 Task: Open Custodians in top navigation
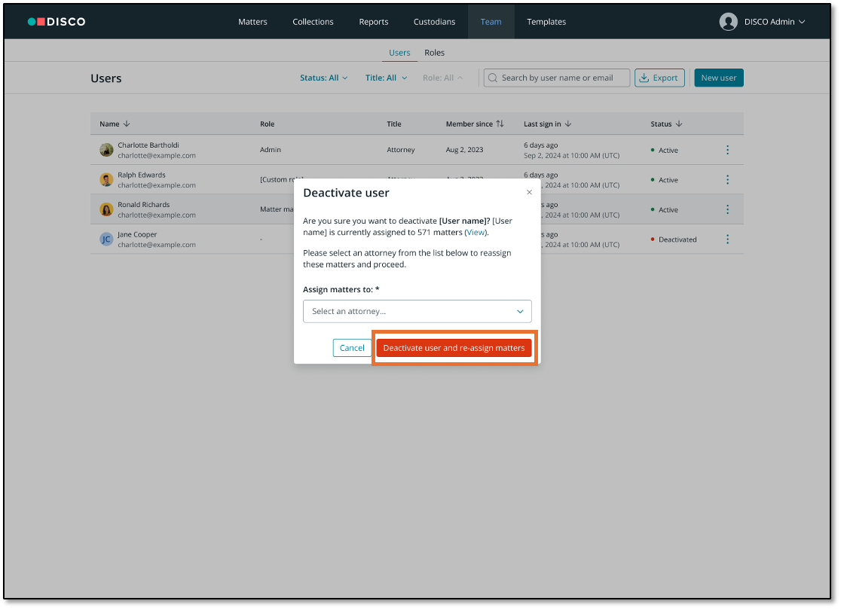(x=434, y=22)
